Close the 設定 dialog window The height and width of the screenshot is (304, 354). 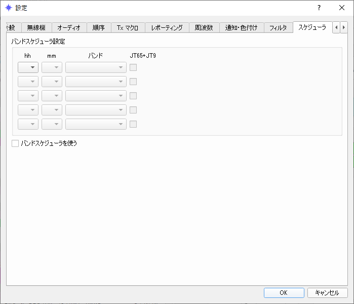coord(342,8)
